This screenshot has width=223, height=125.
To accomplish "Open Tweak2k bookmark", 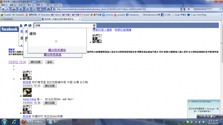I will [x=6, y=15].
